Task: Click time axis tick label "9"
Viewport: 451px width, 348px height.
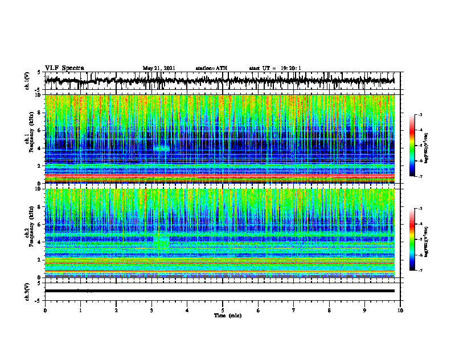Action: (x=364, y=310)
